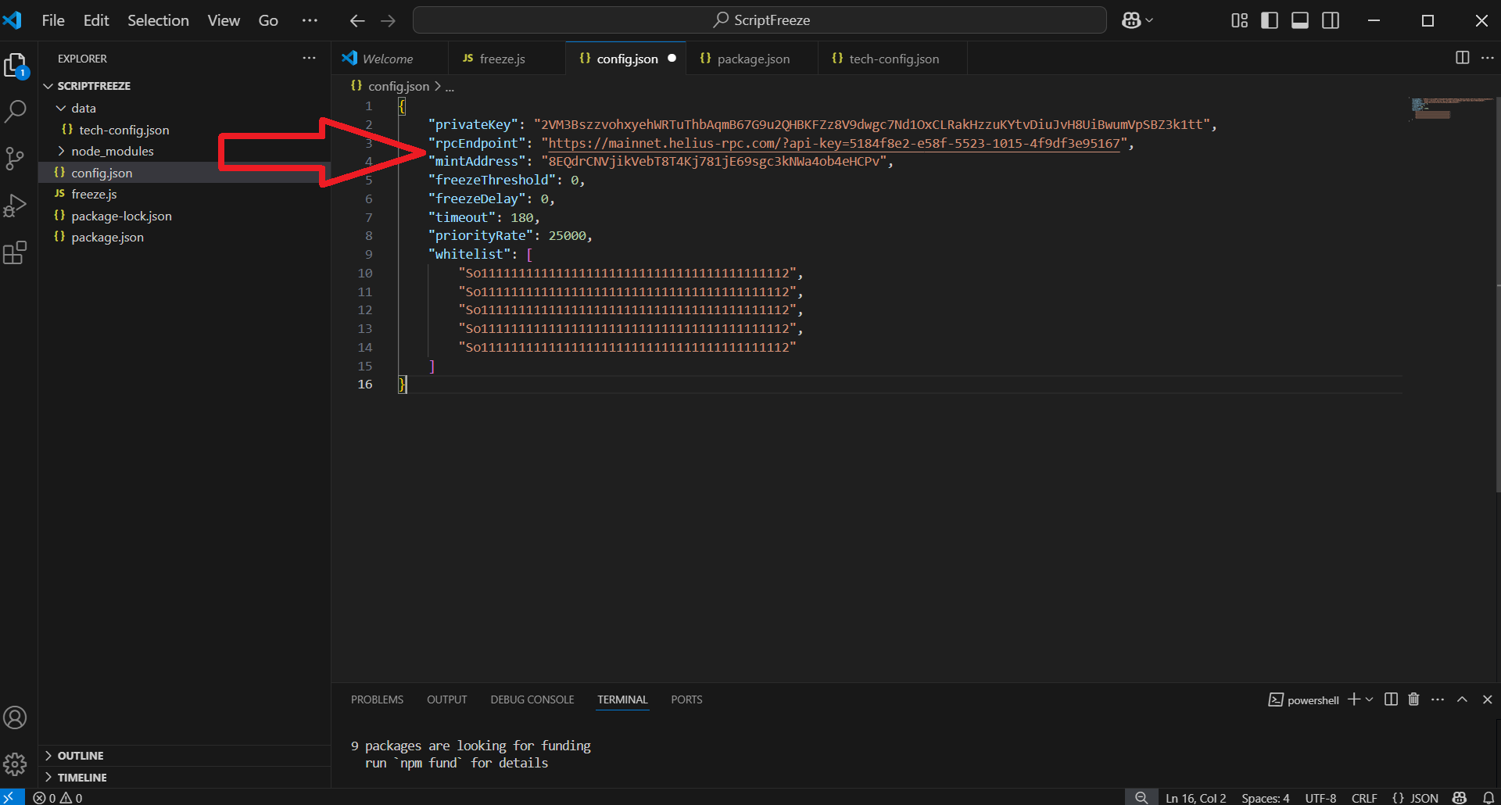Viewport: 1501px width, 805px height.
Task: Open the Manage gear icon
Action: (16, 764)
